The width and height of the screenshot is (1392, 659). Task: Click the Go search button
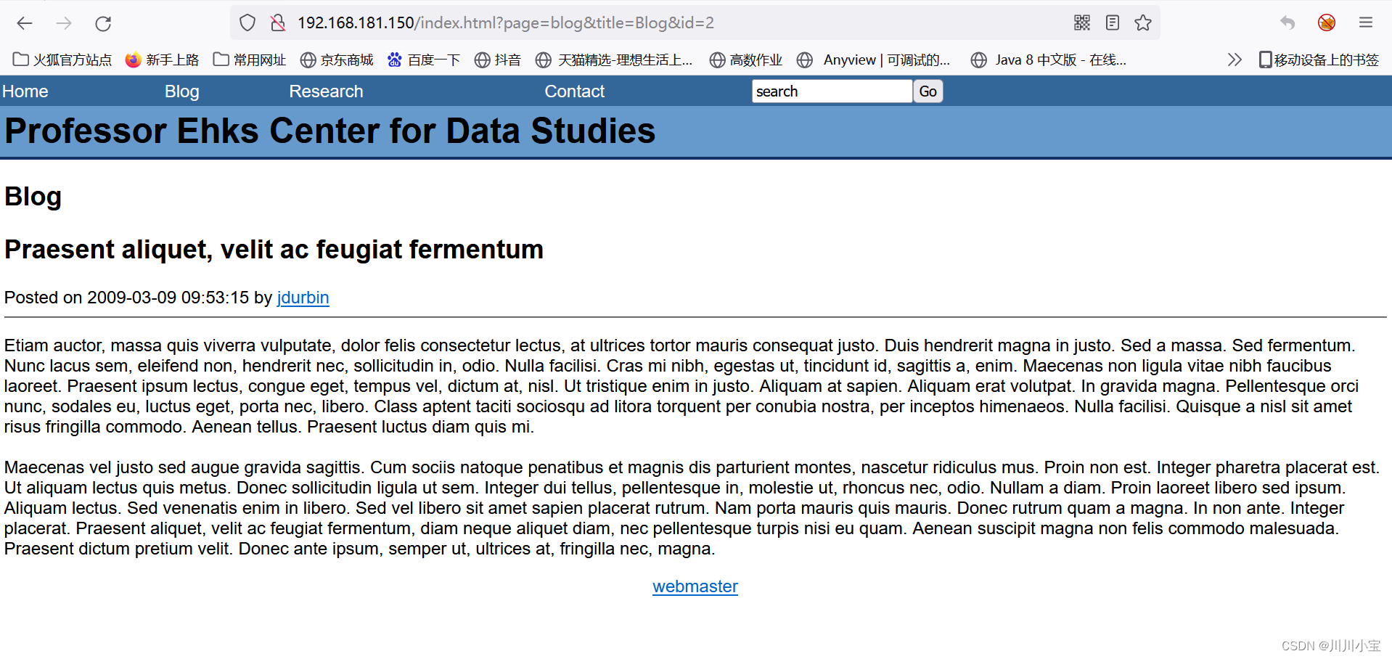click(928, 91)
